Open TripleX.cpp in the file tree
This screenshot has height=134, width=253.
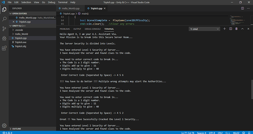pyautogui.click(x=32, y=38)
